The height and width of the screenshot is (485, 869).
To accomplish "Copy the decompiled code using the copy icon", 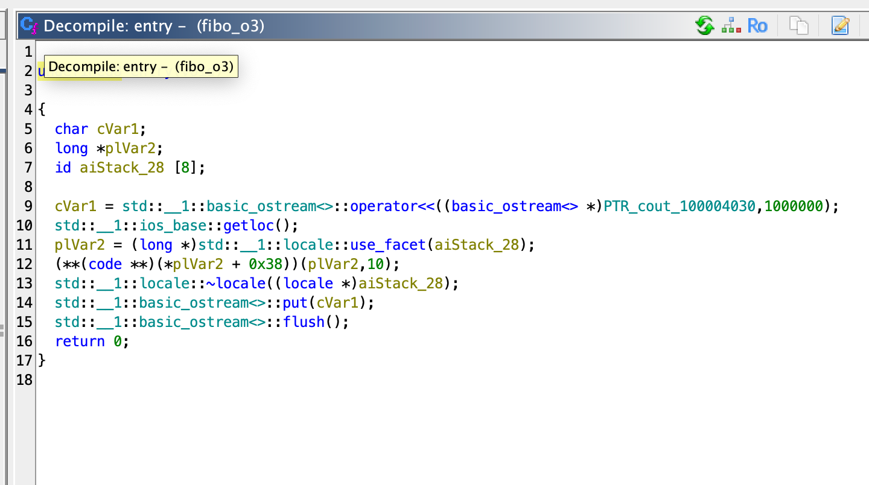I will click(798, 26).
